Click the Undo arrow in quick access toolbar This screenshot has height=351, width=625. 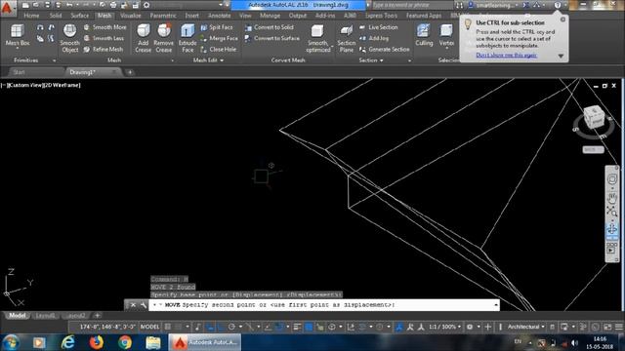coord(69,5)
